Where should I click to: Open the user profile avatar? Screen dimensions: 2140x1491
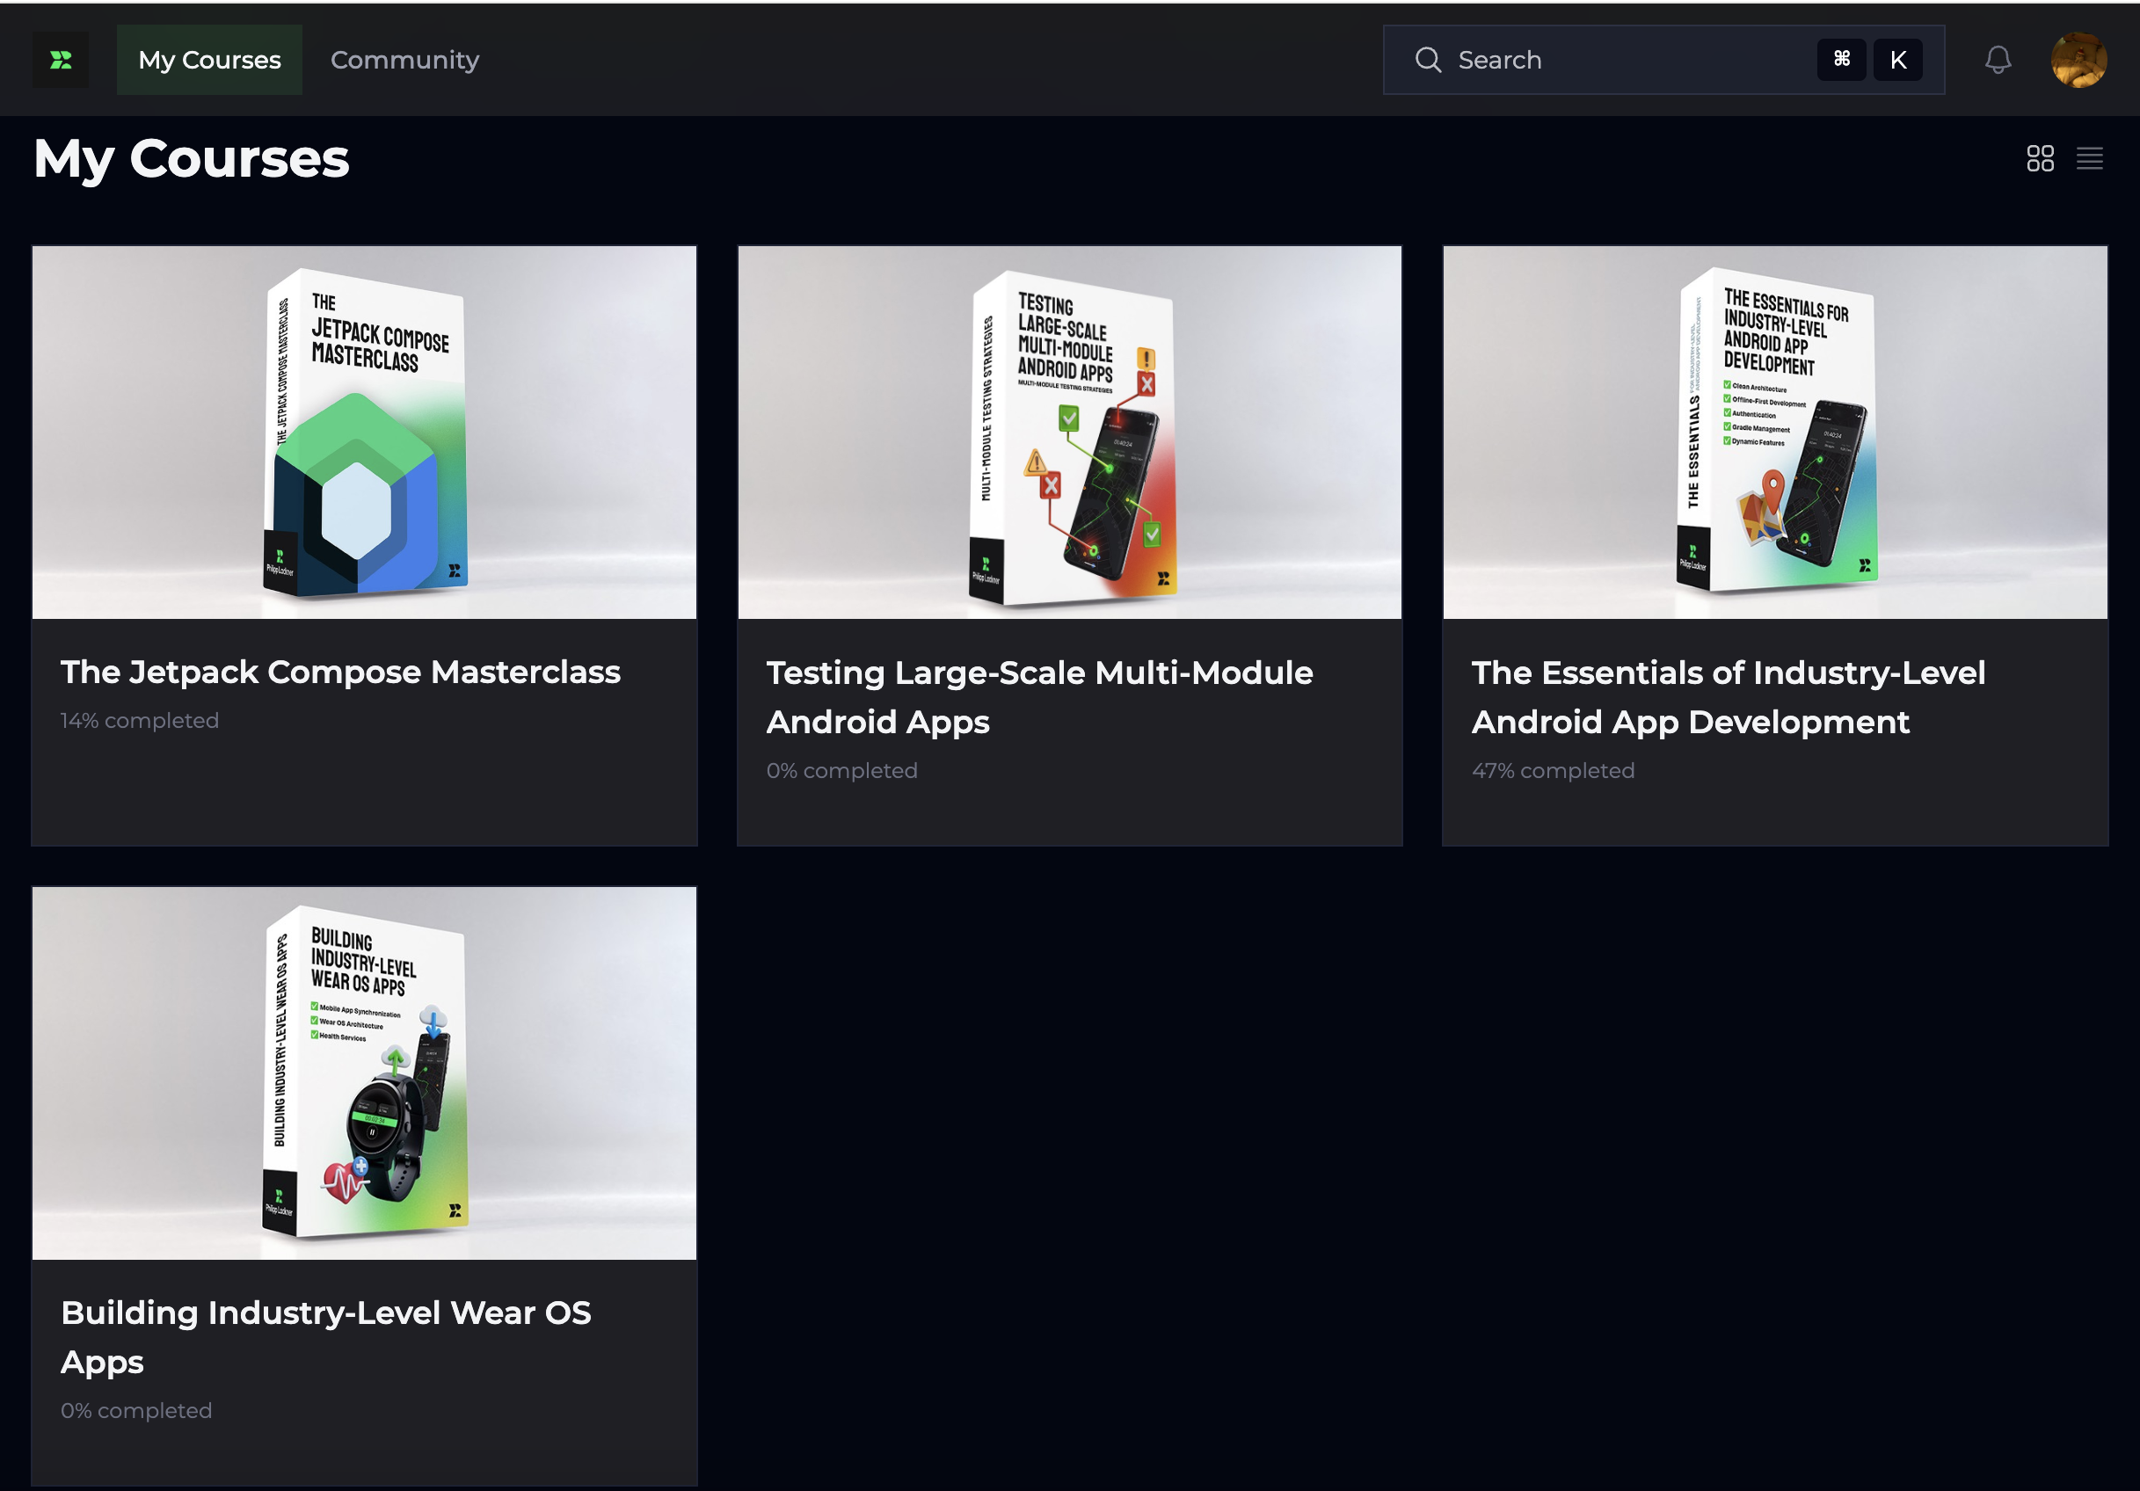click(x=2078, y=60)
